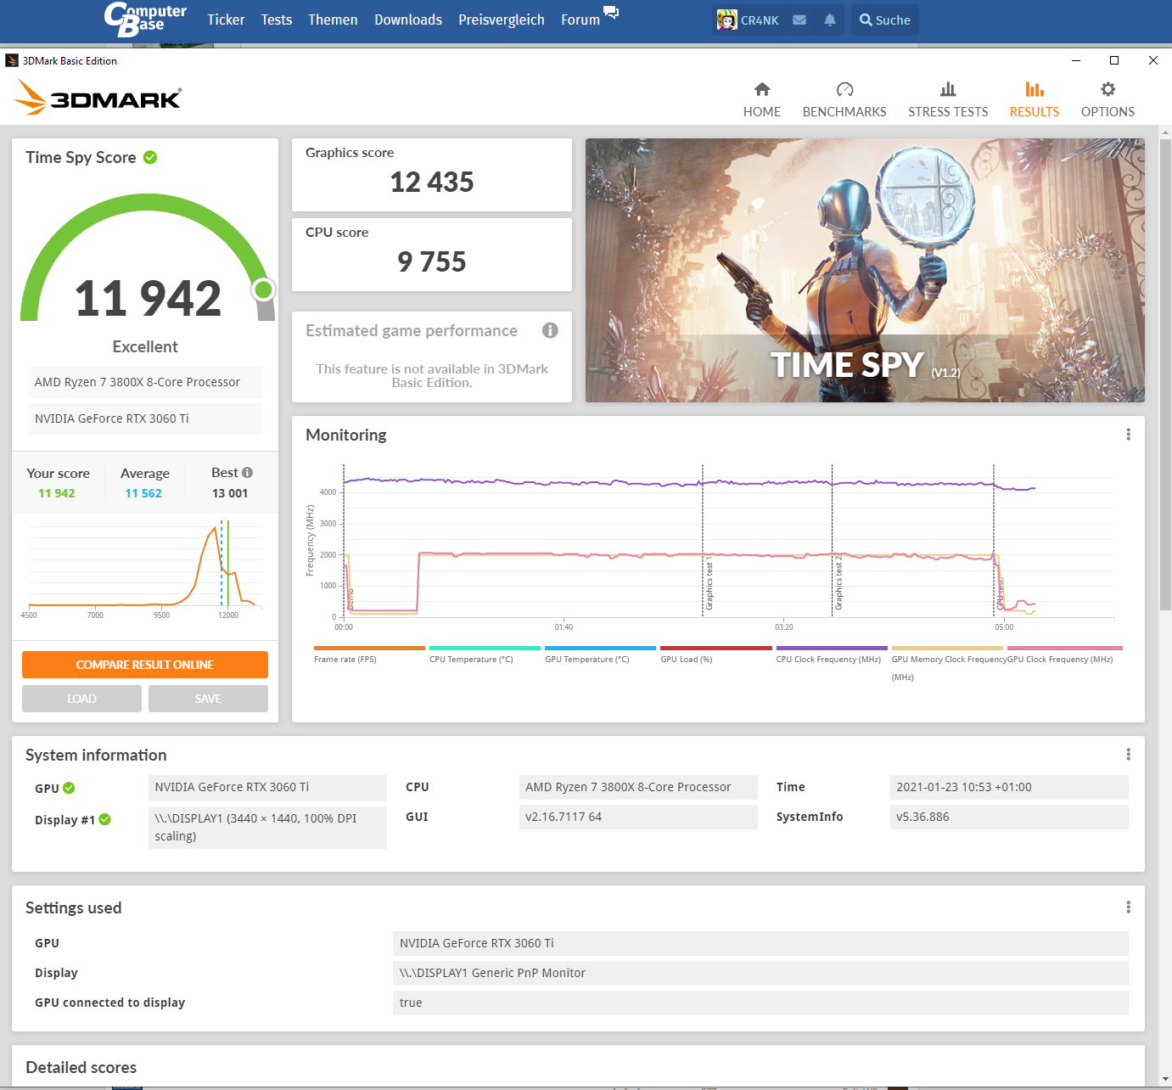Toggle the GPU Temperature legend series
This screenshot has height=1090, width=1172.
click(600, 655)
